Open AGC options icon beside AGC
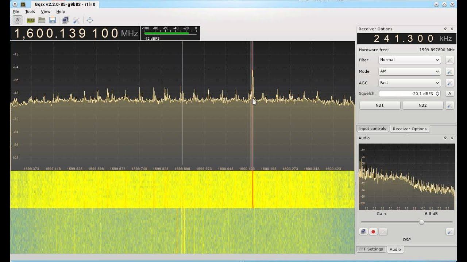This screenshot has width=467, height=262. pos(450,83)
